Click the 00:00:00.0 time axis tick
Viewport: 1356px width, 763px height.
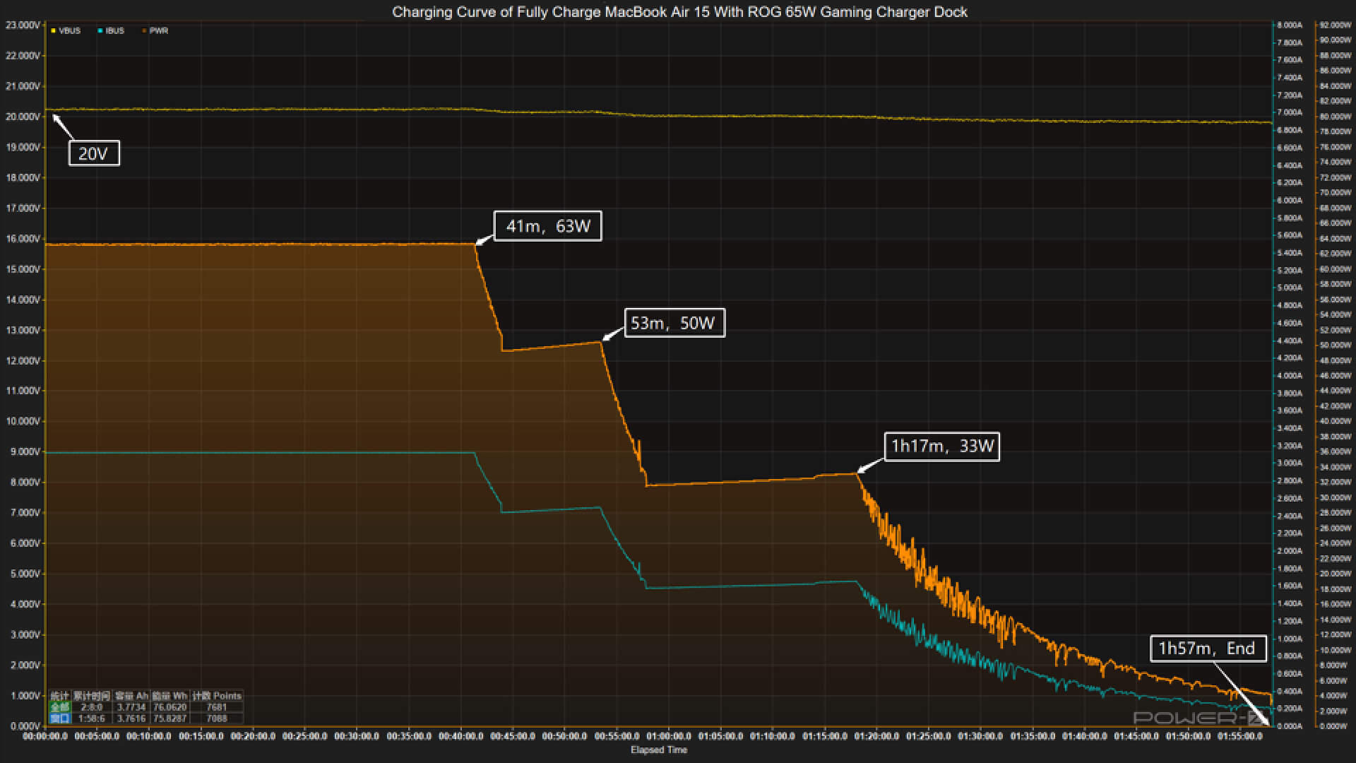point(45,737)
